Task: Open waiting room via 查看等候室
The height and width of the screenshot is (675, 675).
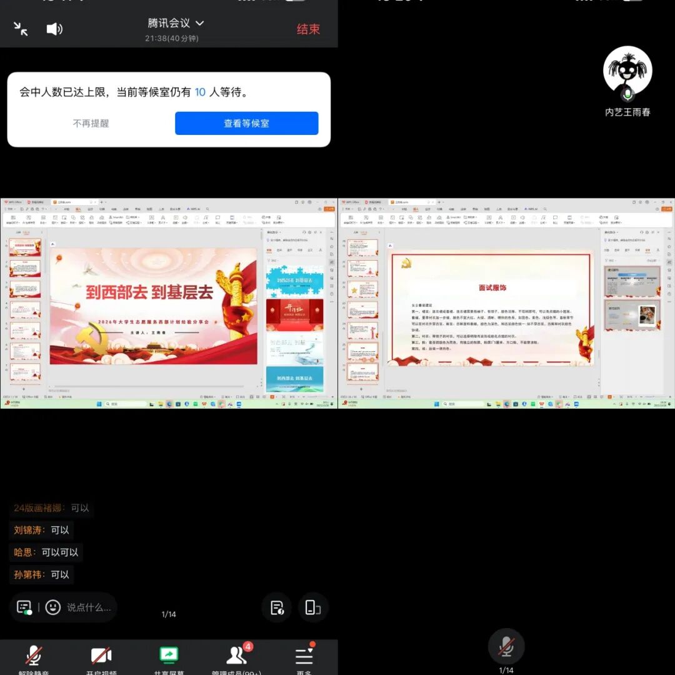Action: pyautogui.click(x=246, y=123)
